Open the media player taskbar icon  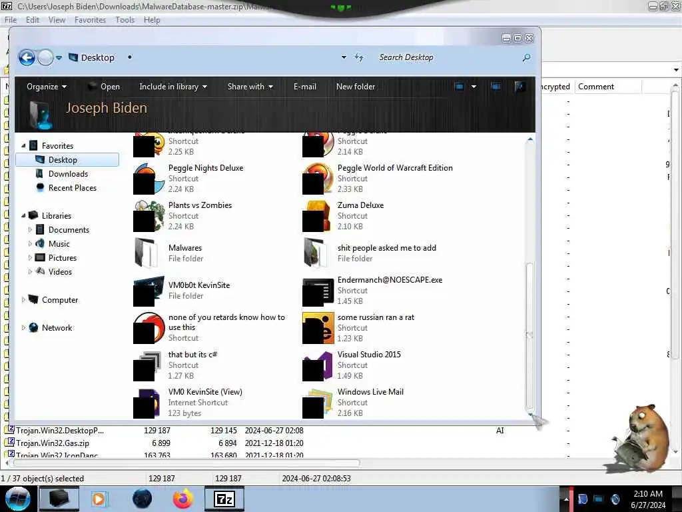point(100,499)
